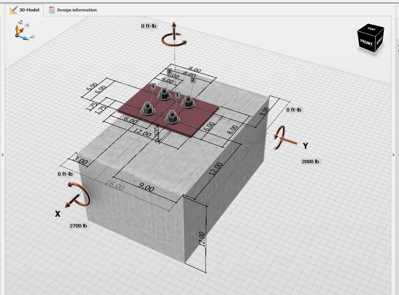Edit the 0 ft-lb moment near X axis

point(65,174)
